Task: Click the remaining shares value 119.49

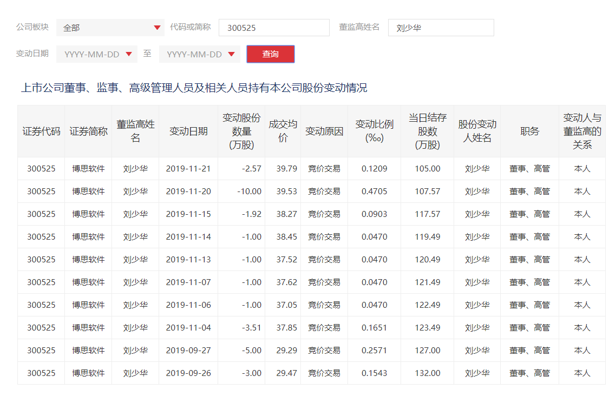Action: click(428, 237)
